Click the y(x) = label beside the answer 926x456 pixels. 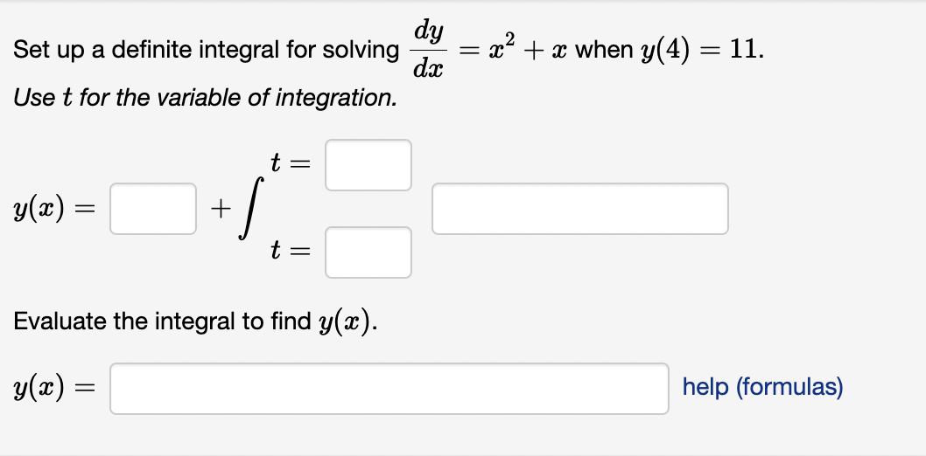coord(53,388)
